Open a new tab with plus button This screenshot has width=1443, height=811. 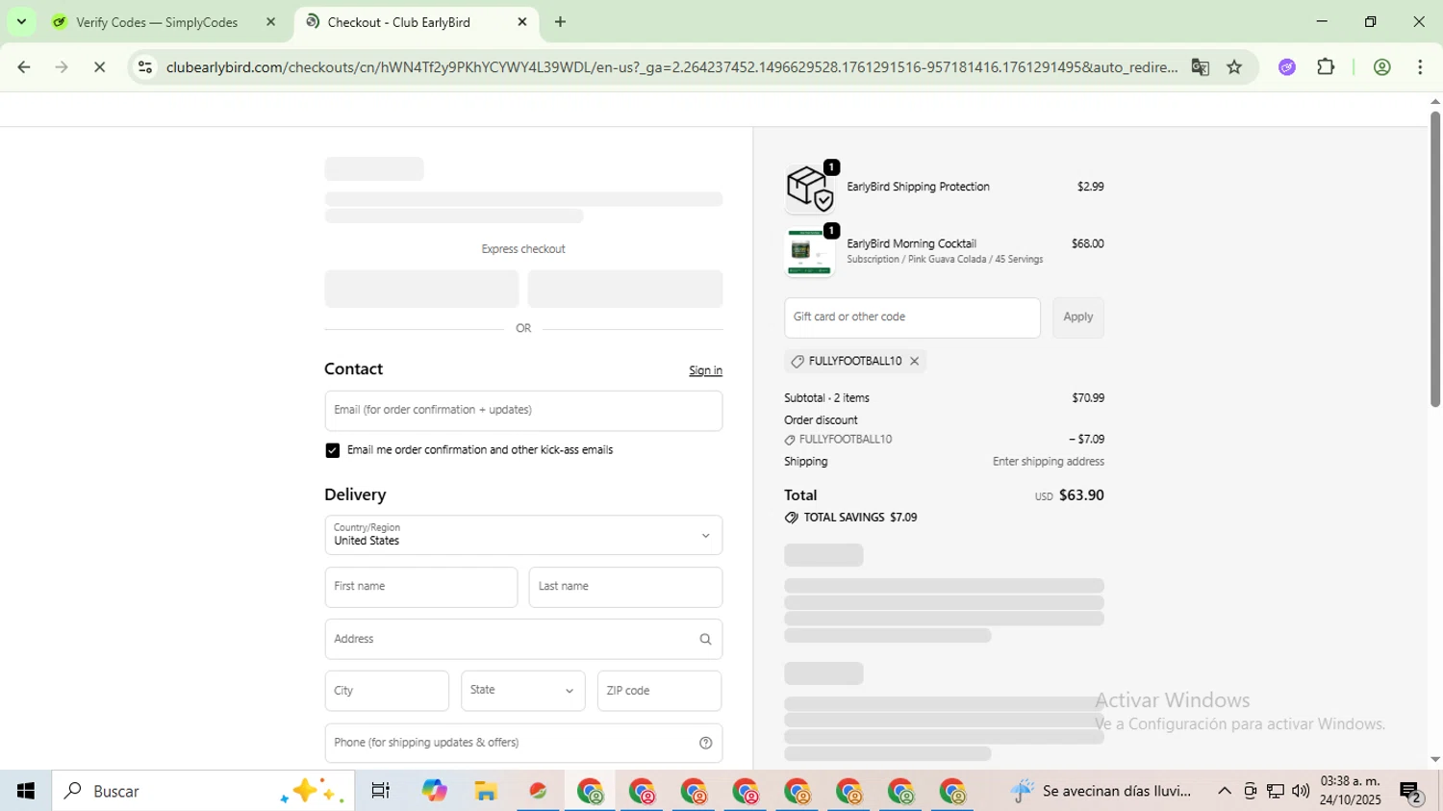coord(560,22)
